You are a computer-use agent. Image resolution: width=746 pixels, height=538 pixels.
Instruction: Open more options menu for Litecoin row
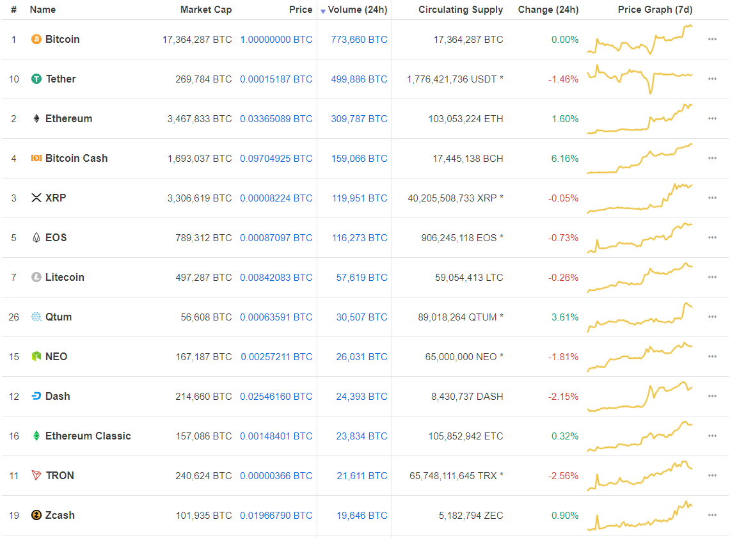coord(711,277)
